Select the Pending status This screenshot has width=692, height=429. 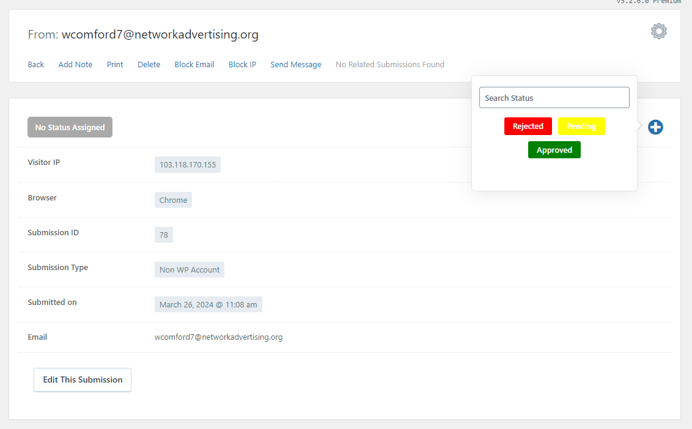[581, 126]
